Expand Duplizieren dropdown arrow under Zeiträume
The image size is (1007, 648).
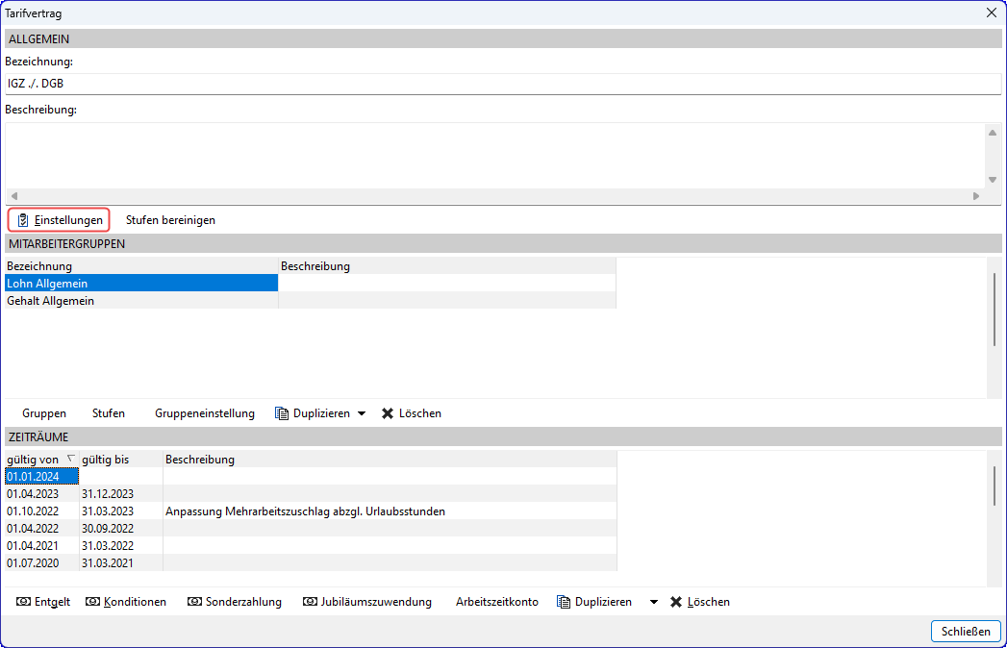(x=654, y=602)
